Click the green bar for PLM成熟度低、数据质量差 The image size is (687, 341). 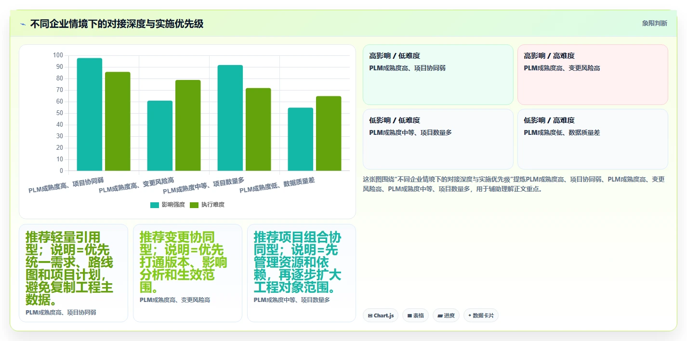click(x=329, y=133)
